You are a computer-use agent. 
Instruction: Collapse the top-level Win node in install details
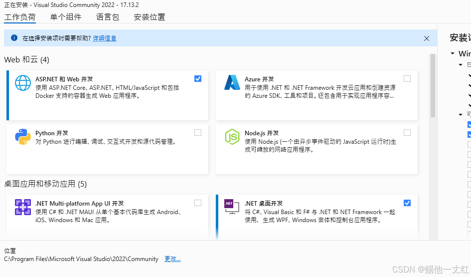click(453, 53)
